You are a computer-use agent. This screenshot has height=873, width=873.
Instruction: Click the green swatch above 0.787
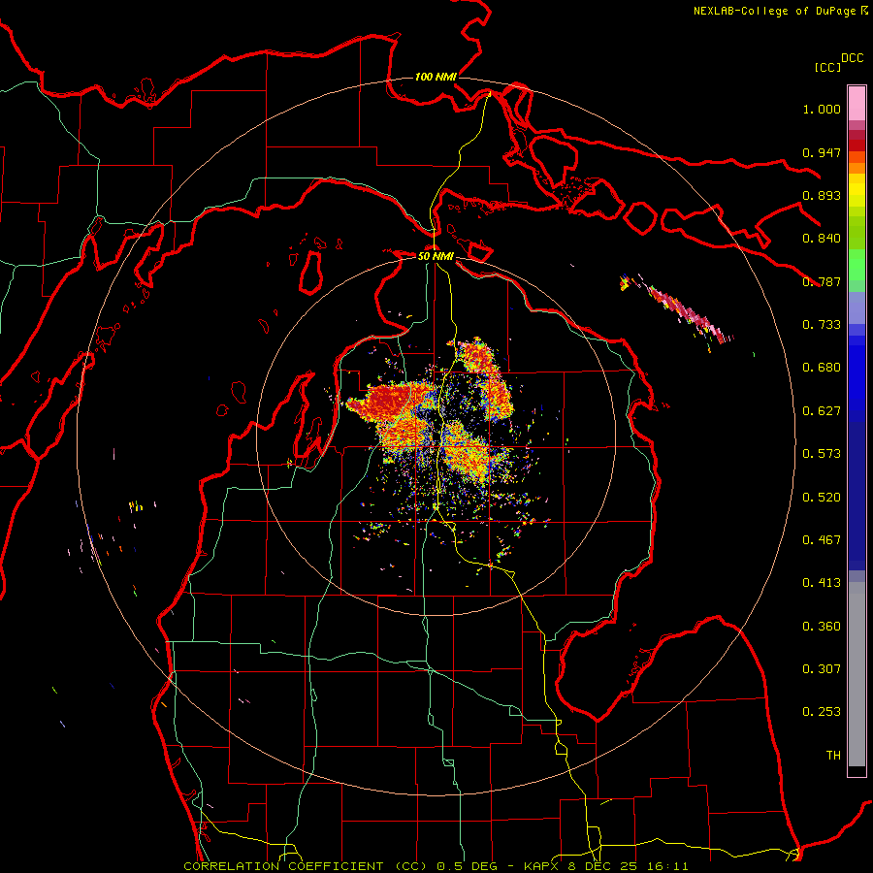[857, 265]
